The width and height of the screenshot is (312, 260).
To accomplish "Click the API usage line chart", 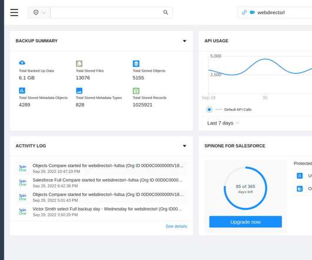I will click(260, 67).
